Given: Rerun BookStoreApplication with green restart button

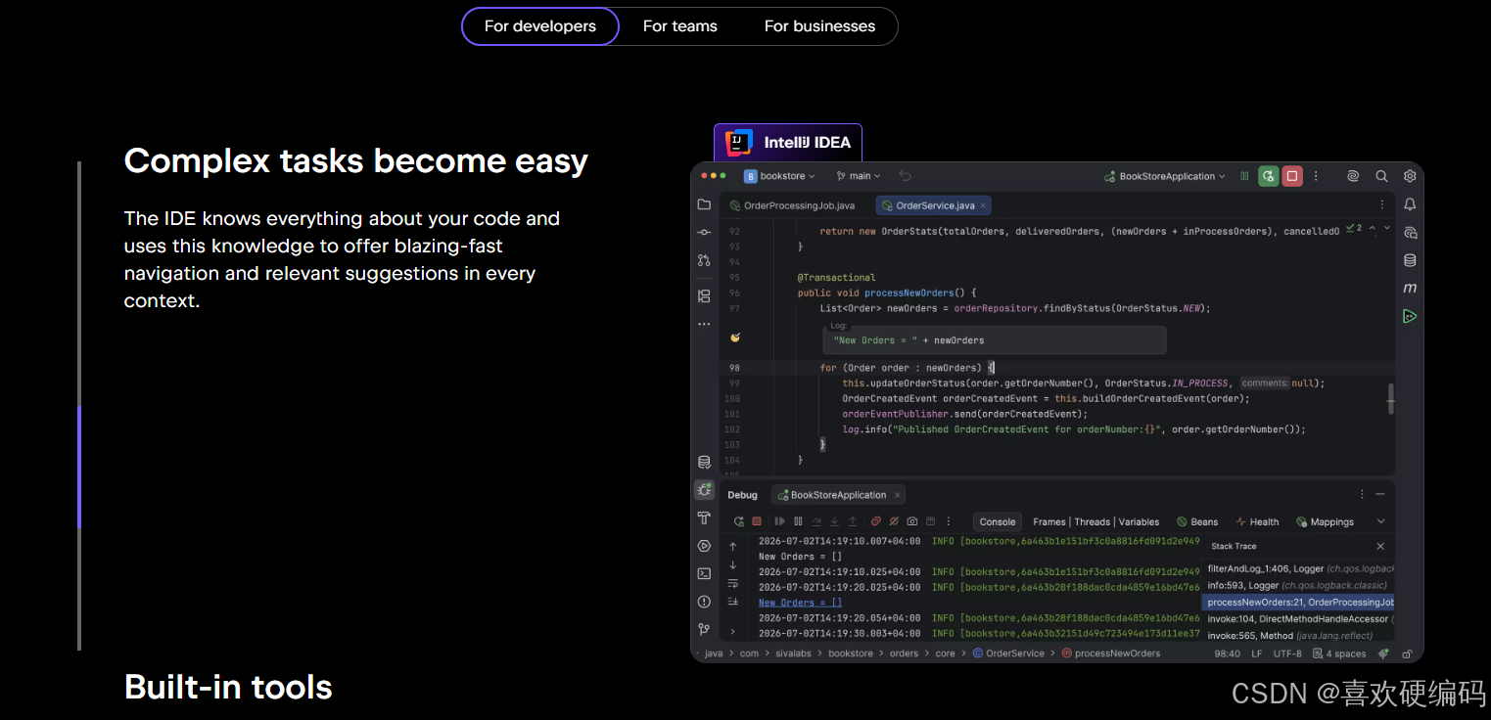Looking at the screenshot, I should (x=1268, y=176).
